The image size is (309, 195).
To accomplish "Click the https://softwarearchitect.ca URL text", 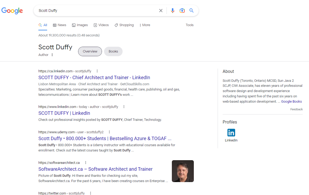I will (x=59, y=163).
